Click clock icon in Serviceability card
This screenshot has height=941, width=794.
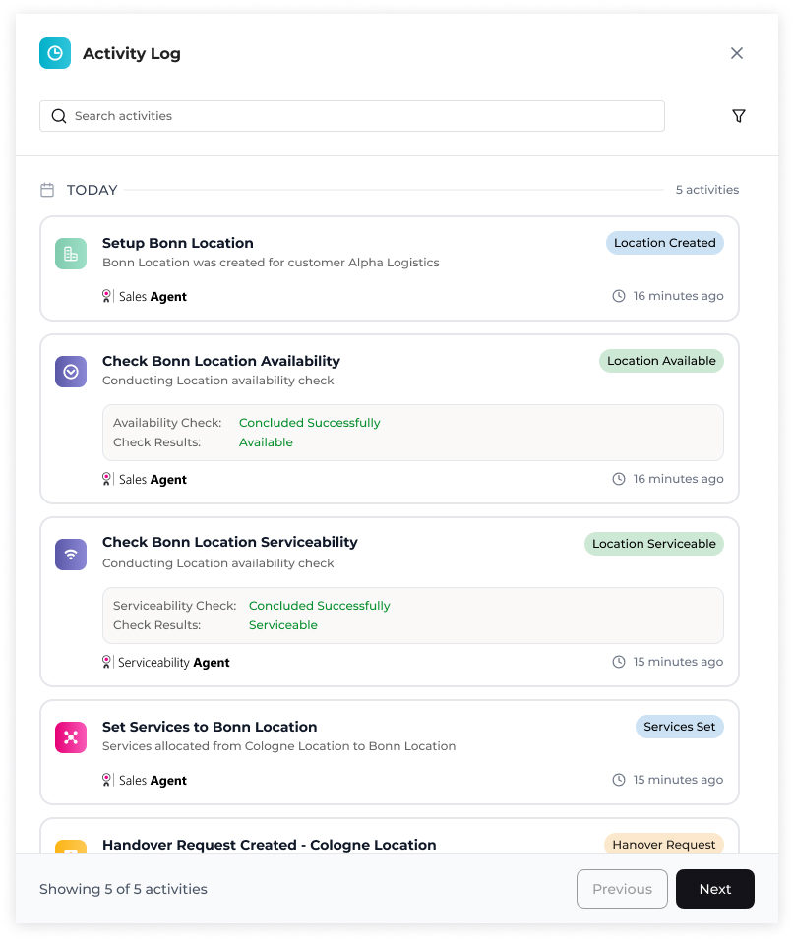(x=619, y=662)
